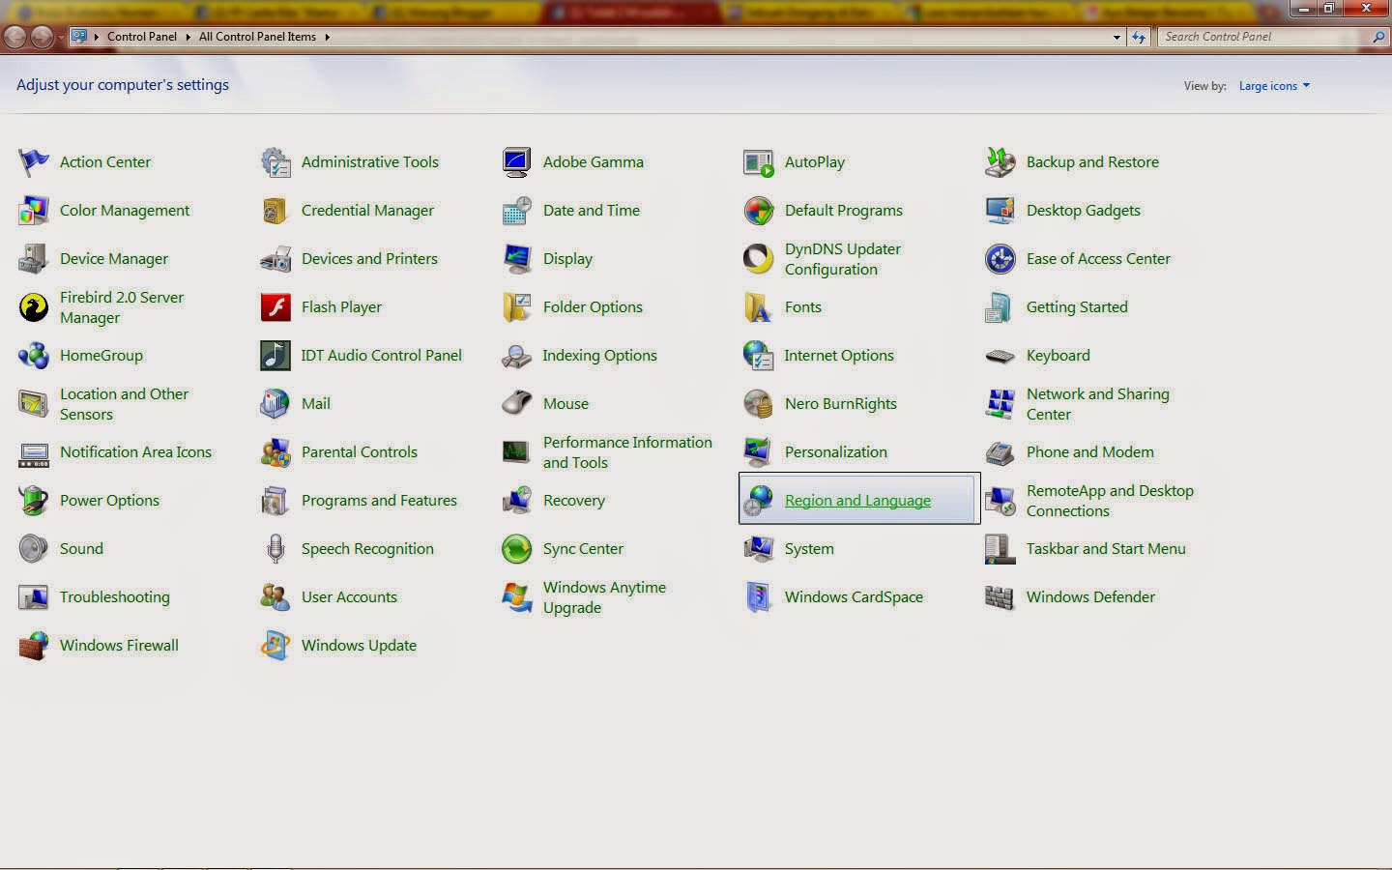This screenshot has height=870, width=1392.
Task: Open the Windows Defender icon
Action: point(1000,597)
